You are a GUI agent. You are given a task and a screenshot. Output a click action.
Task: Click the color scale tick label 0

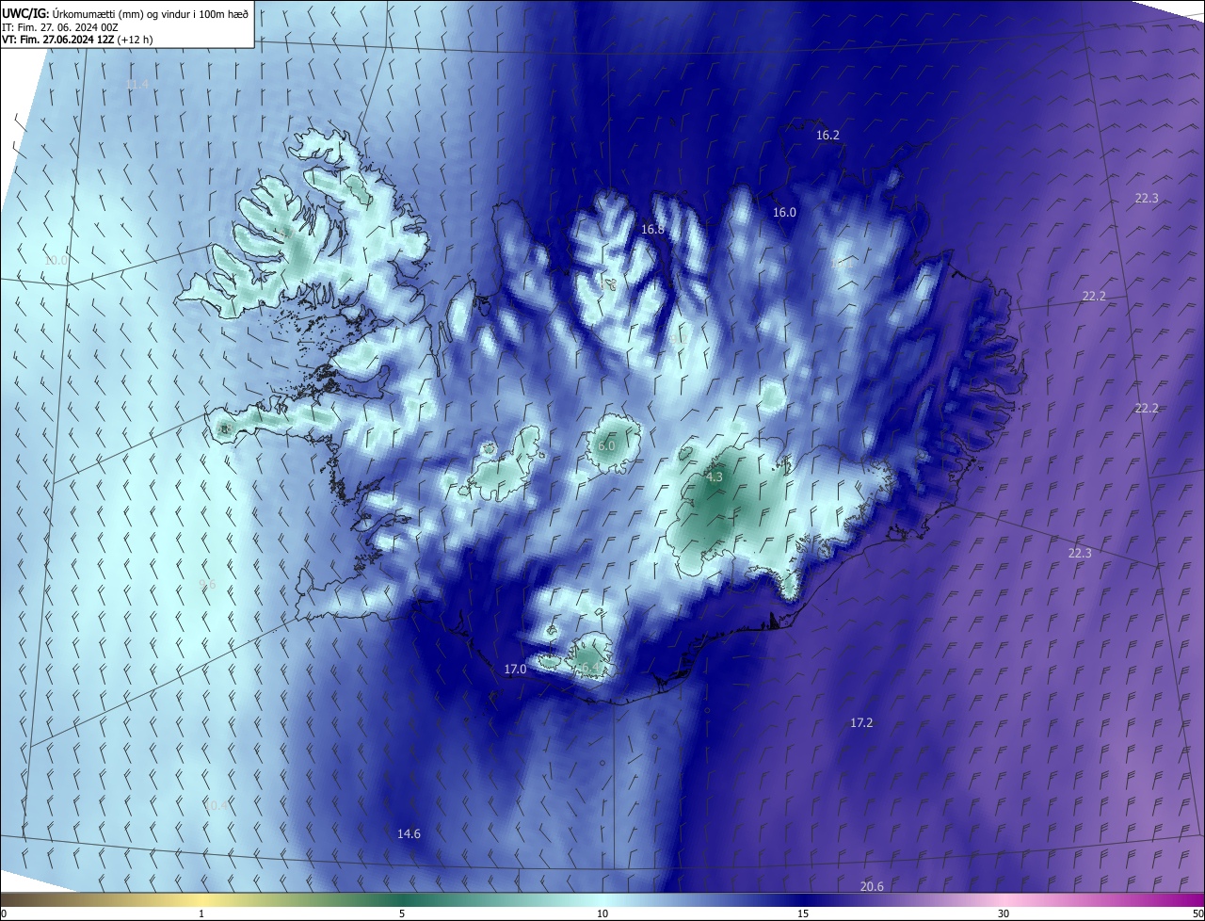coord(4,914)
